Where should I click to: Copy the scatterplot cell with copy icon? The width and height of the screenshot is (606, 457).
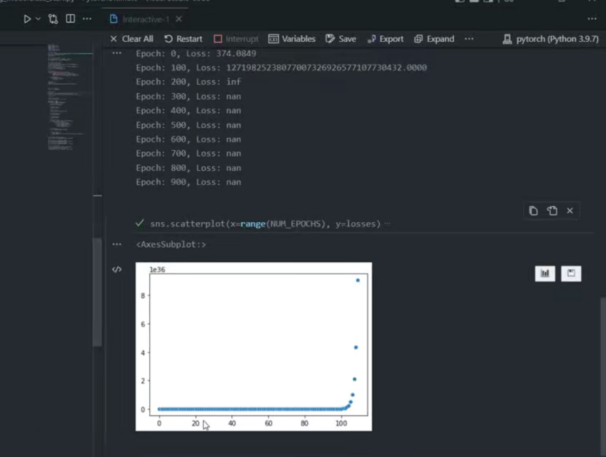coord(533,210)
